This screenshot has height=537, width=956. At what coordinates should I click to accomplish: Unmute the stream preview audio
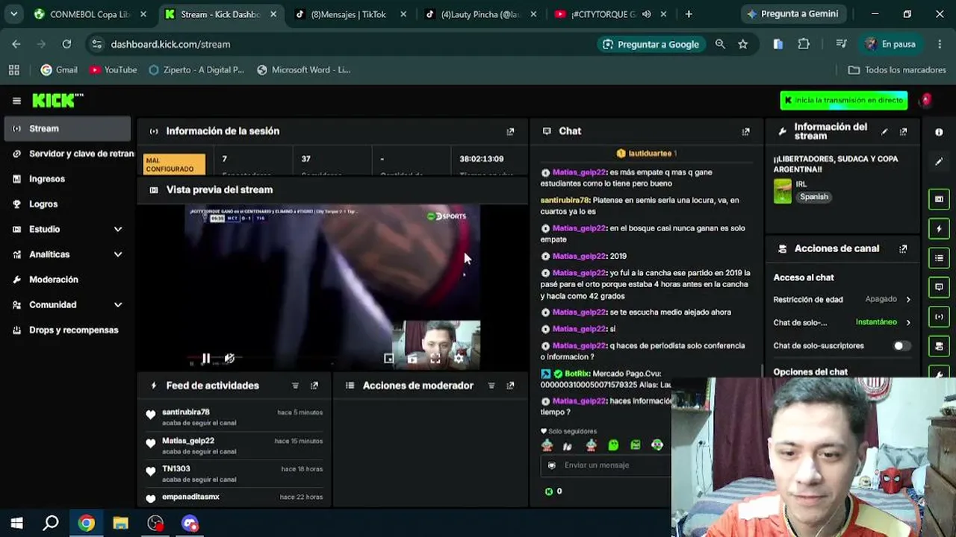229,359
